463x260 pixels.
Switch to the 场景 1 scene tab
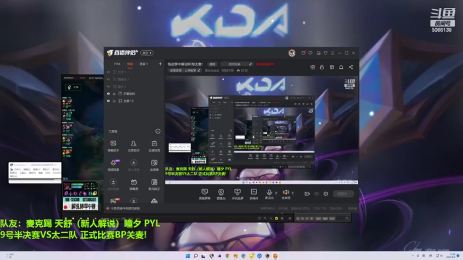[x=144, y=64]
